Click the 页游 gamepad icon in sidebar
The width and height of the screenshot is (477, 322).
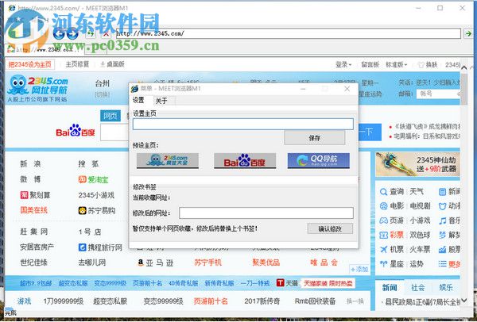click(384, 220)
